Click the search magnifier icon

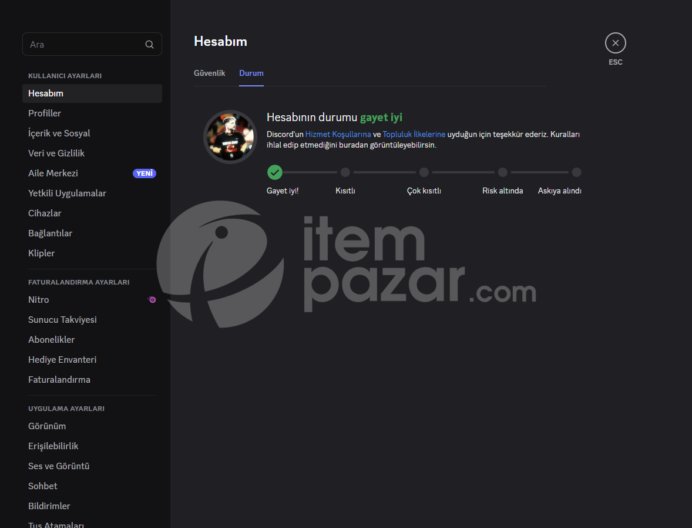coord(150,45)
